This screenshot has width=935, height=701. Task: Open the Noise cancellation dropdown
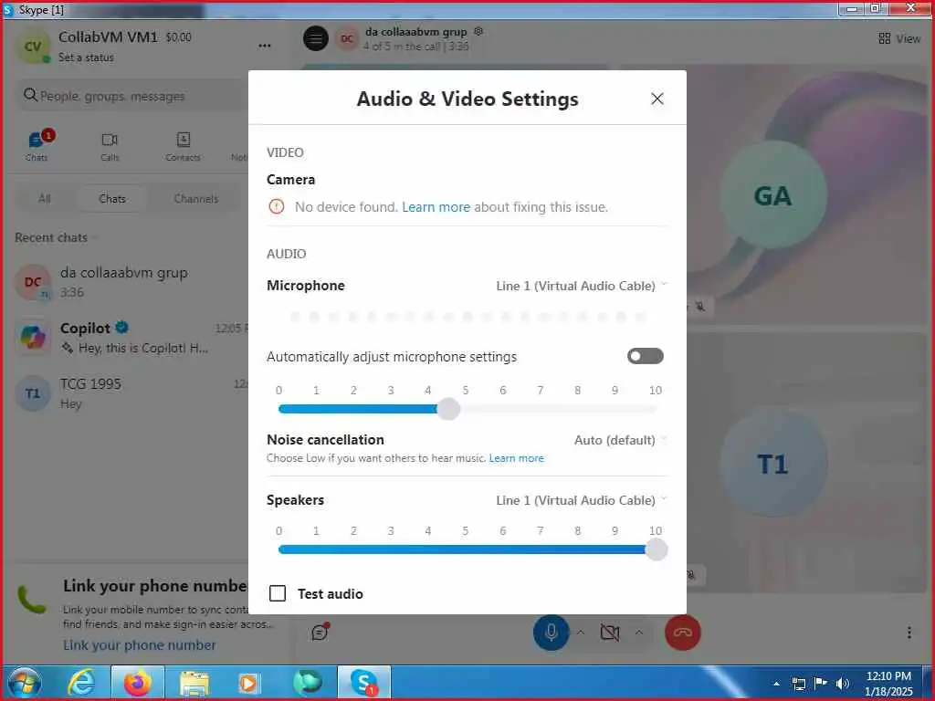(620, 440)
